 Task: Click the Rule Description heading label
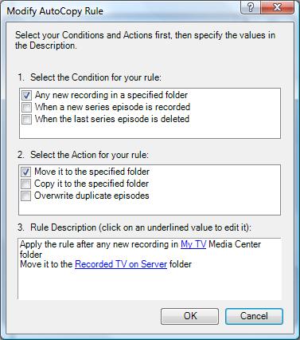click(134, 227)
